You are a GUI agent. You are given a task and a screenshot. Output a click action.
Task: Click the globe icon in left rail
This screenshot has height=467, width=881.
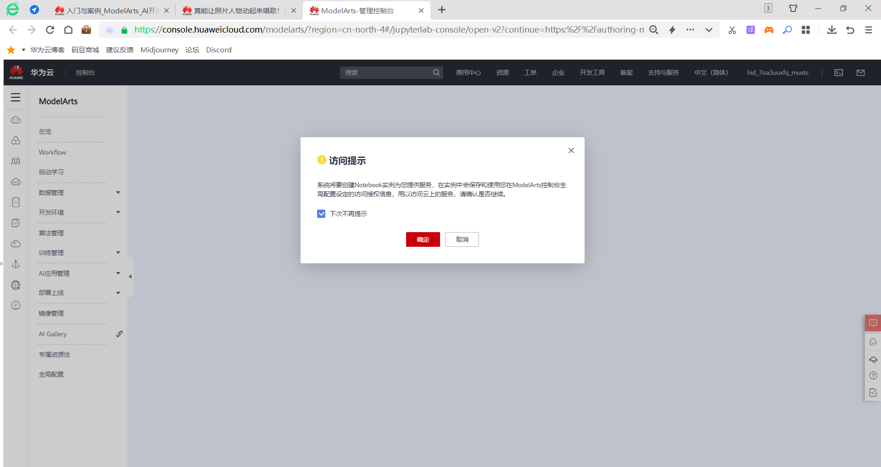click(x=16, y=285)
